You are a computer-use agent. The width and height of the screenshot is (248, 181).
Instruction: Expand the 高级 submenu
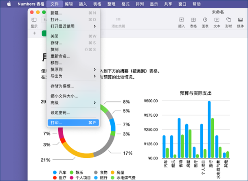coord(73,102)
